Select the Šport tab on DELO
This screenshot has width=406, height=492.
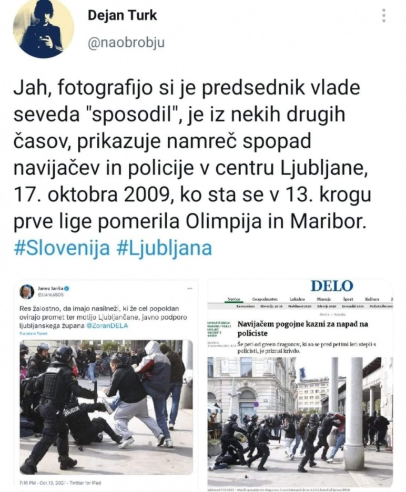348,299
